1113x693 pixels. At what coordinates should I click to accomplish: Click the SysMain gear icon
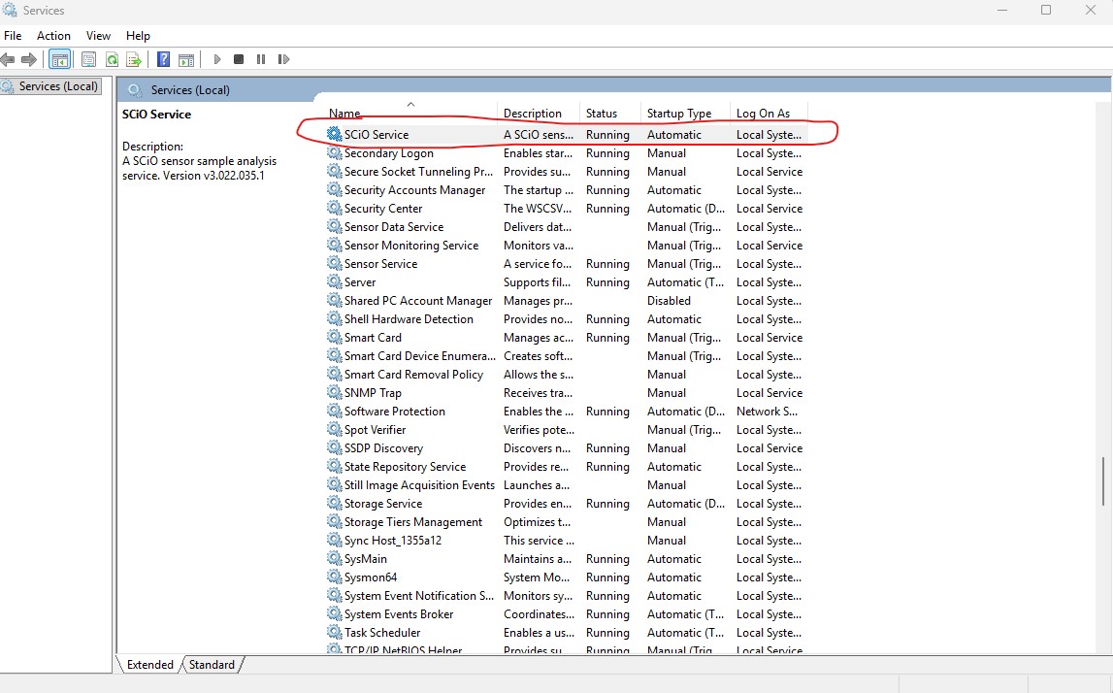coord(335,559)
